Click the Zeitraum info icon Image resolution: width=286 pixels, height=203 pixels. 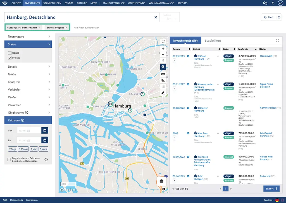(23, 120)
